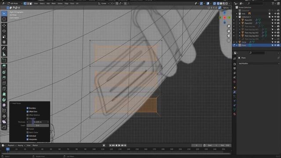Viewport: 281px width, 158px height.
Task: Click the Thickness value field
Action: point(38,122)
